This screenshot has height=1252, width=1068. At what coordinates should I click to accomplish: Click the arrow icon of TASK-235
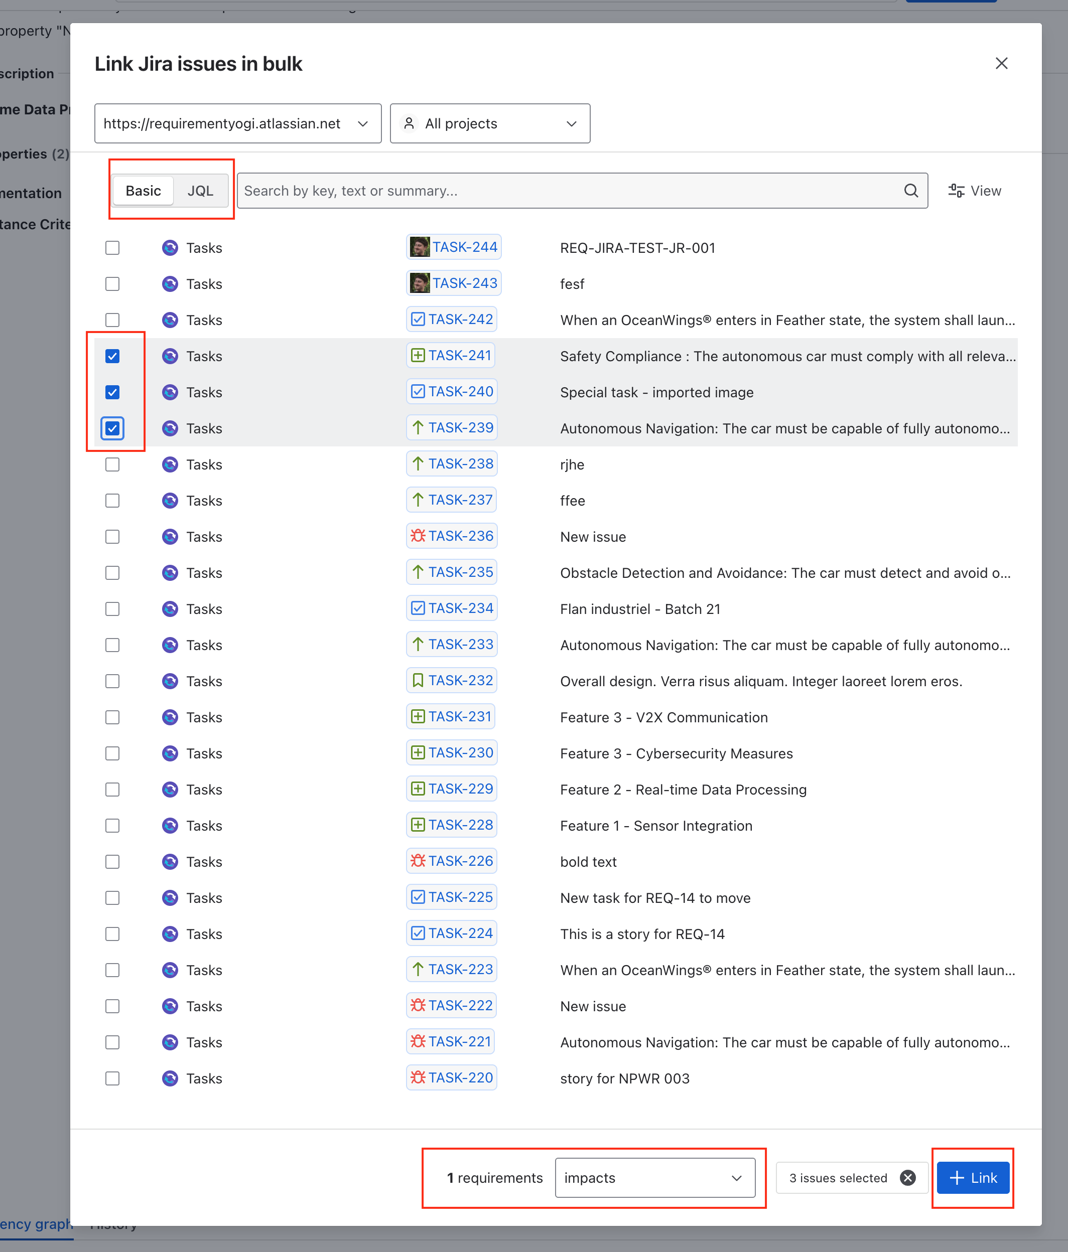point(418,572)
